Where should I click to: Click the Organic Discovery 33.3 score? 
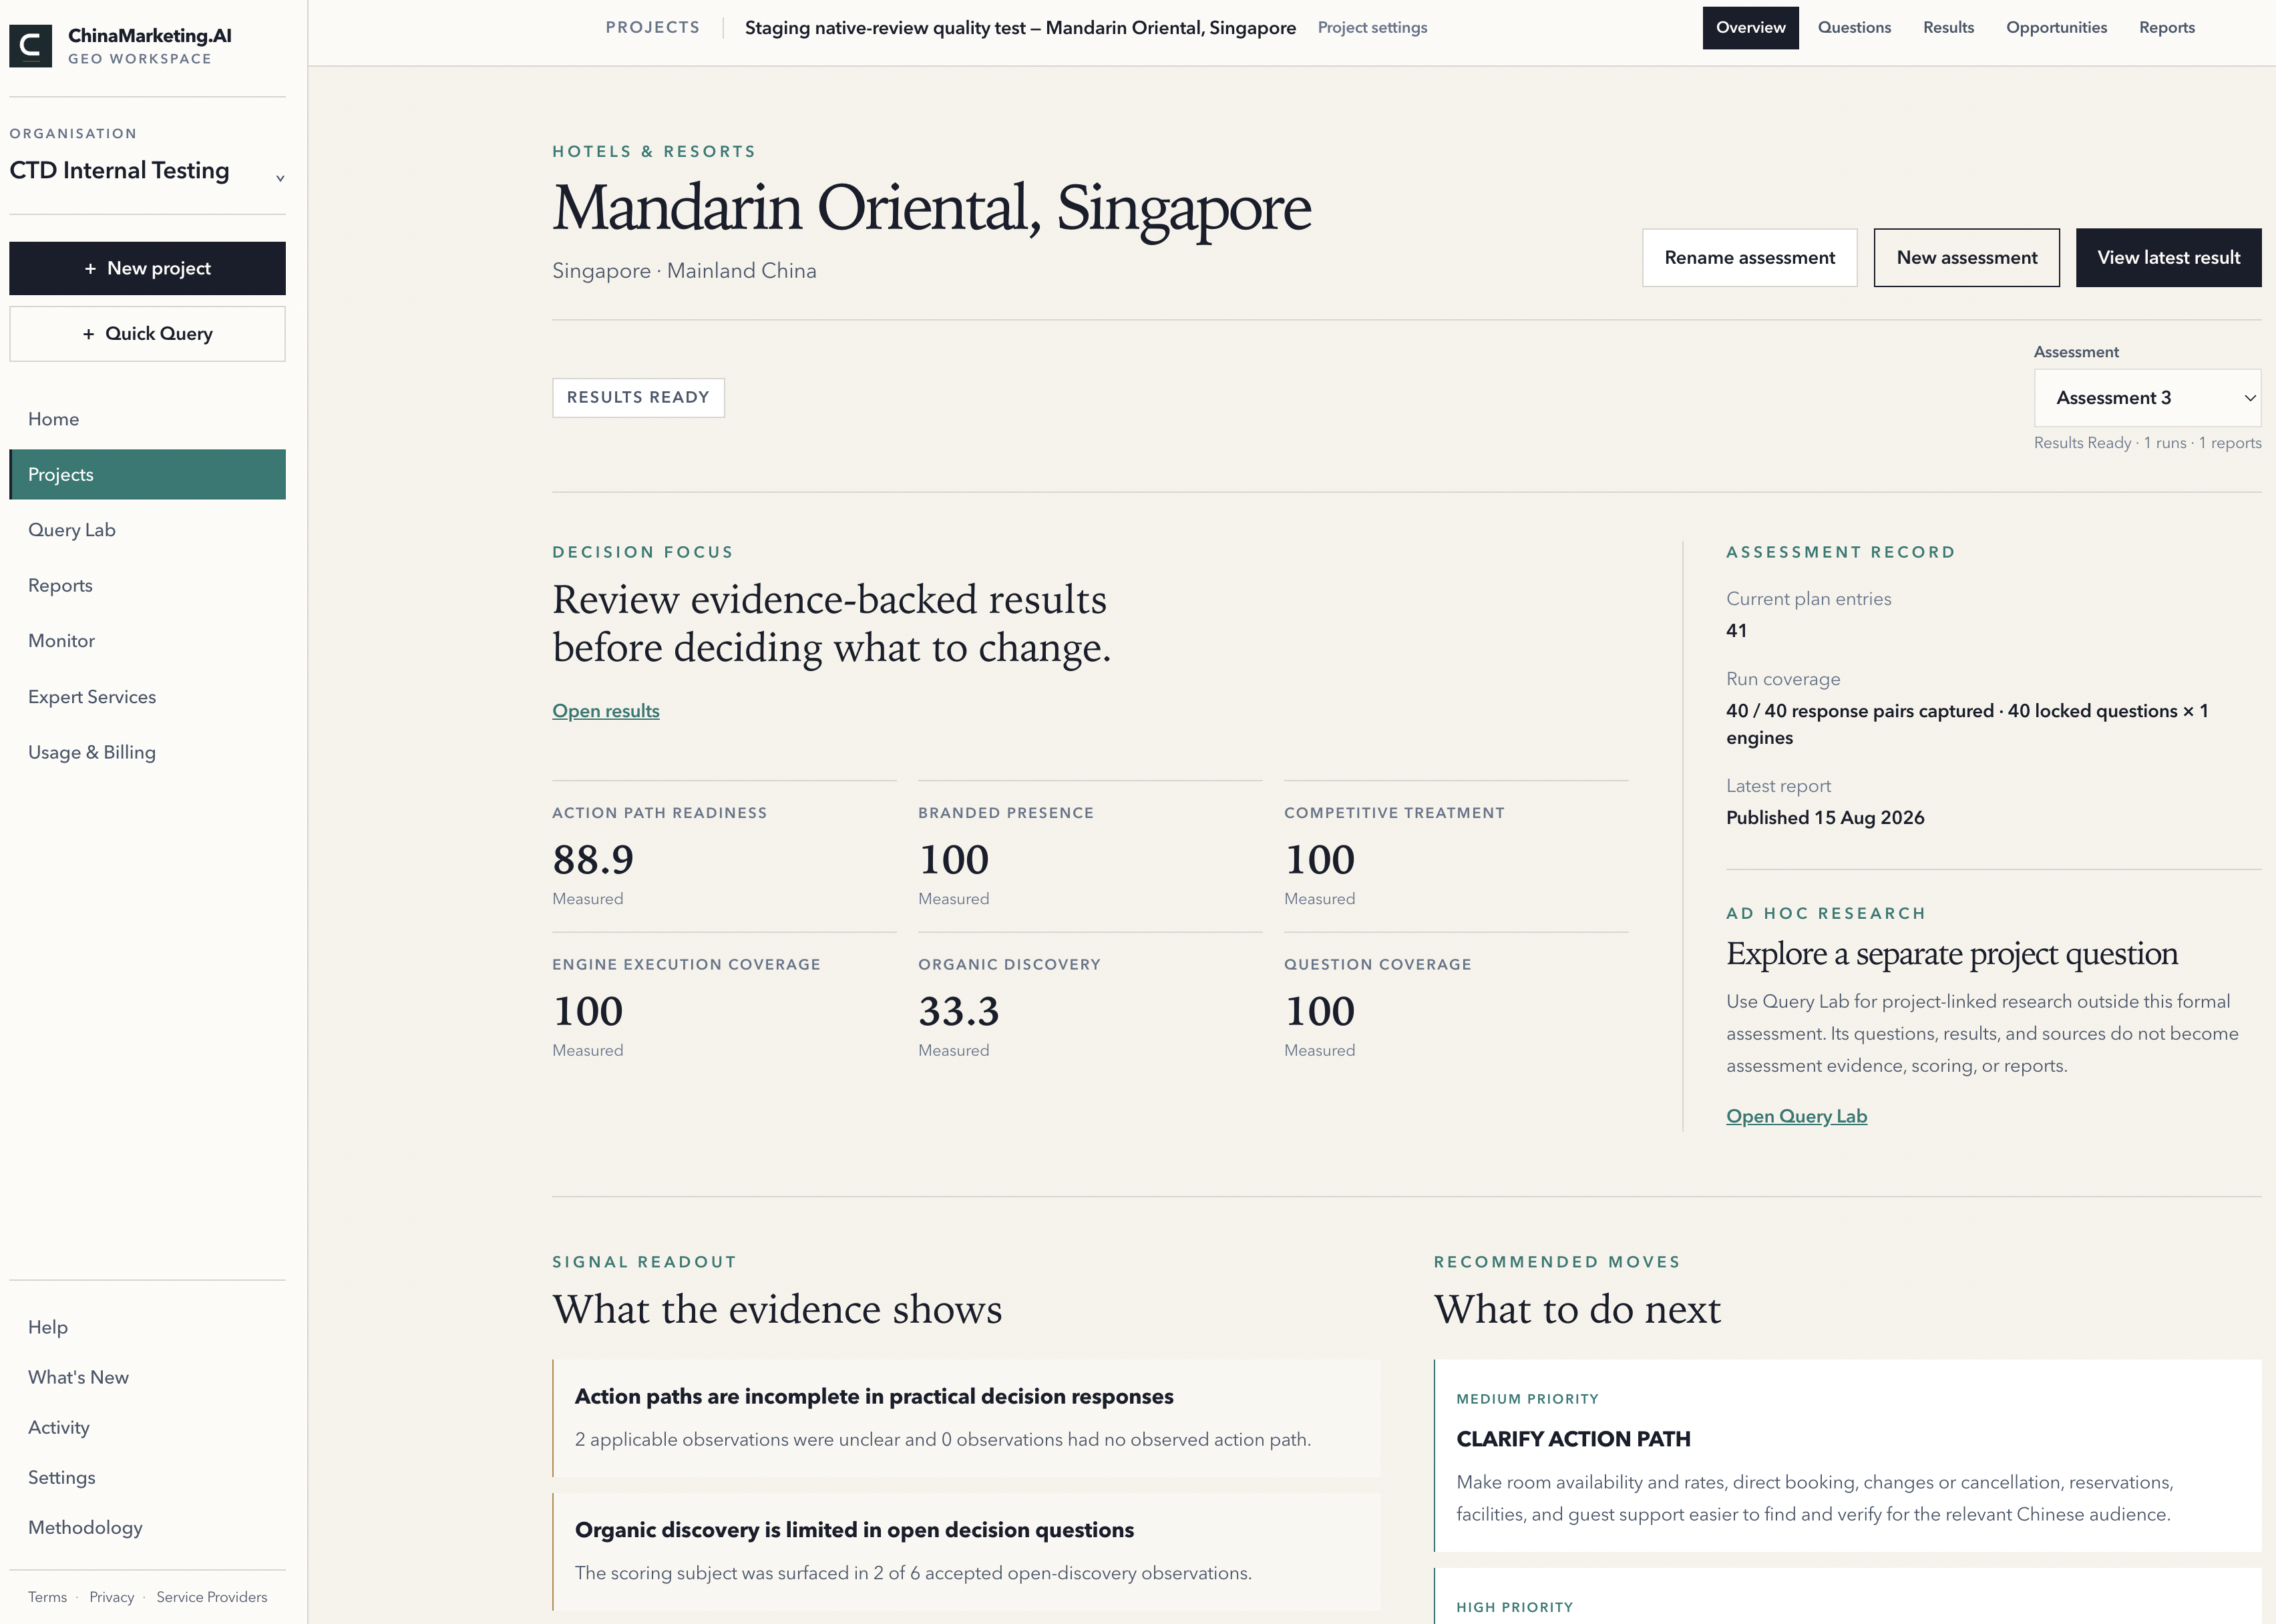pos(959,1012)
